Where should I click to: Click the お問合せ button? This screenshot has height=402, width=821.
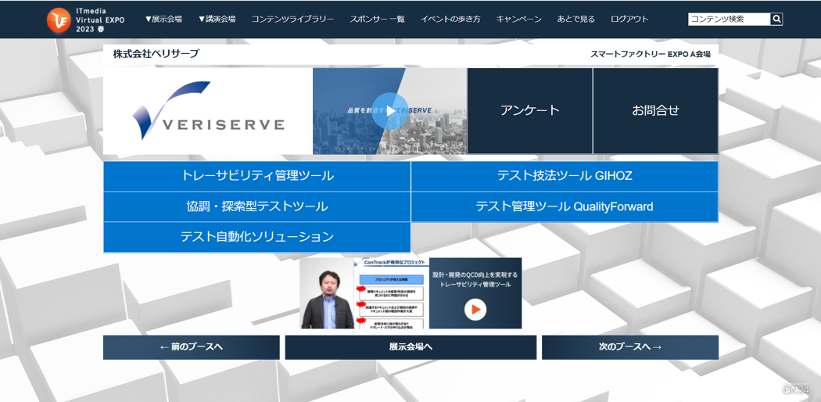tap(655, 111)
